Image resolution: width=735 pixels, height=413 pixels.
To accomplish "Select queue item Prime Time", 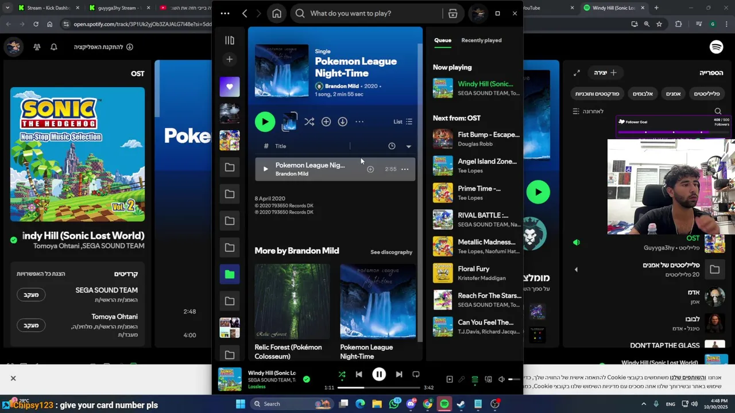I will [x=477, y=193].
